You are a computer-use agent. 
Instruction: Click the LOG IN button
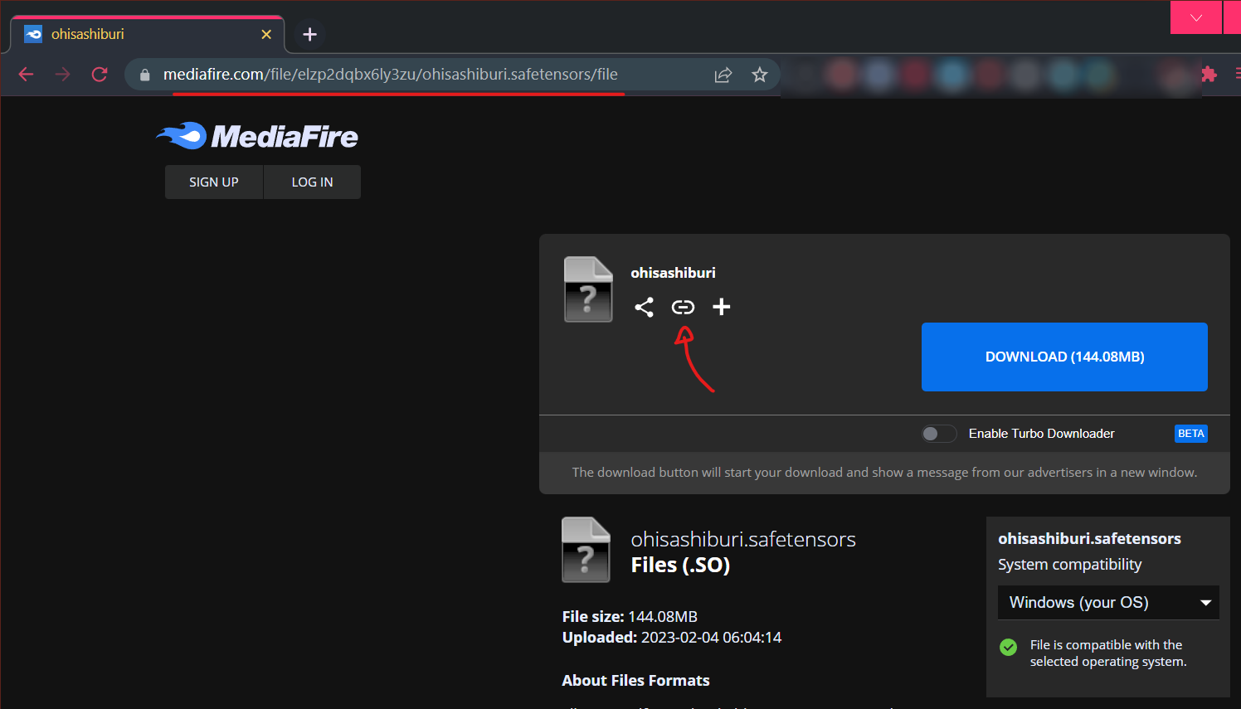[312, 182]
